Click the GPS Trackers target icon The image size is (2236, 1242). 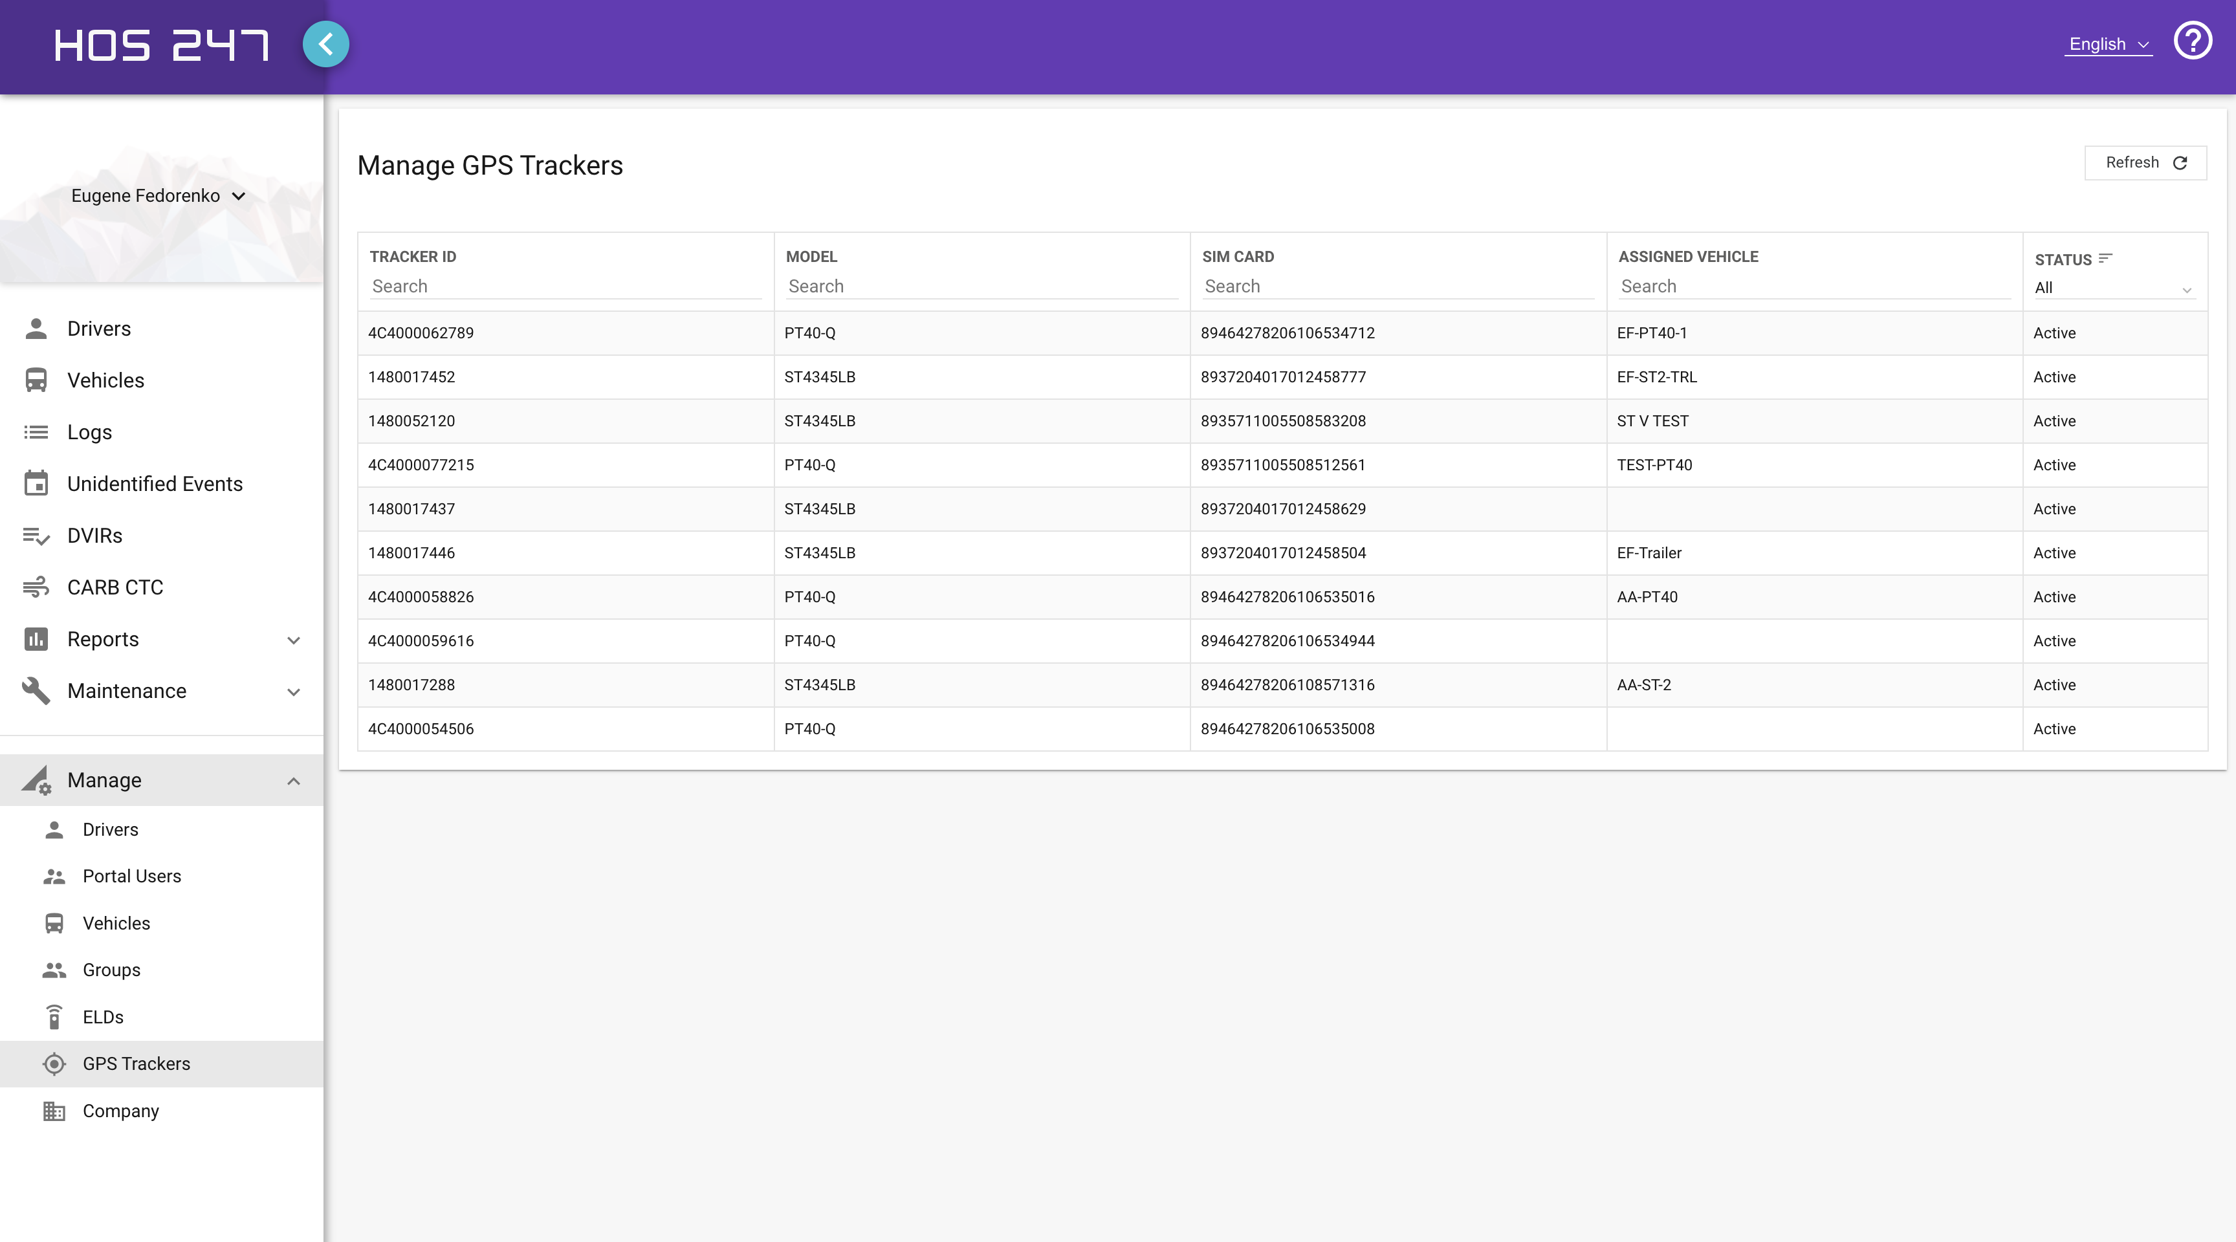[54, 1064]
